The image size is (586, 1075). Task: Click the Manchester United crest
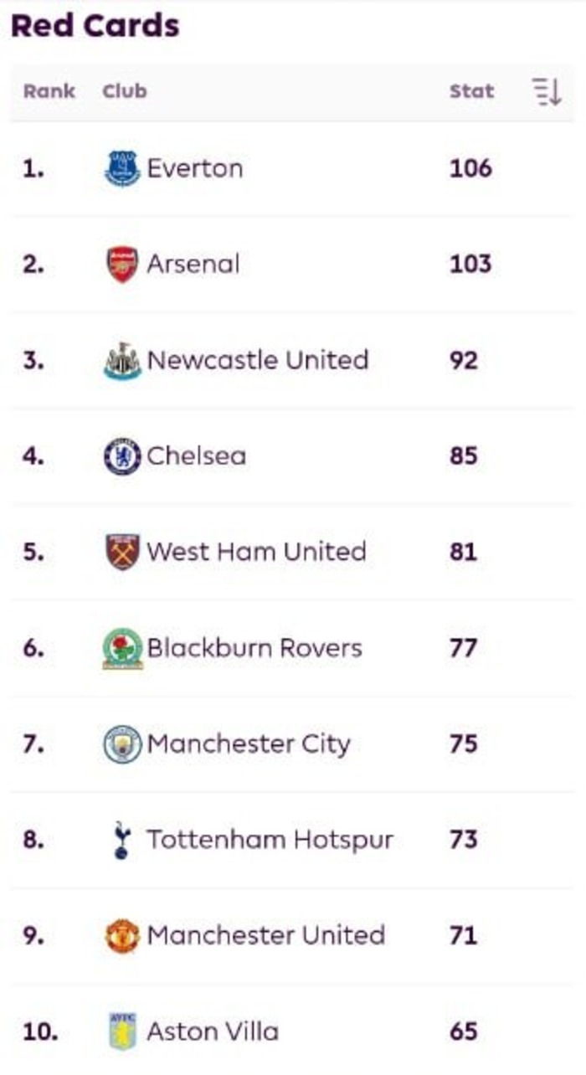tap(122, 936)
